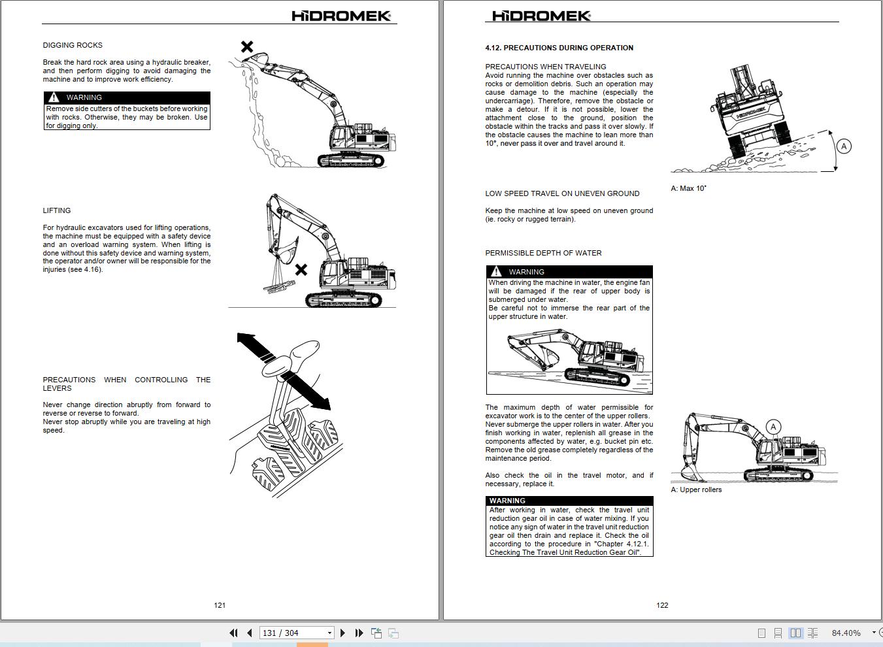Click the previous view icon
883x647 pixels.
(376, 633)
